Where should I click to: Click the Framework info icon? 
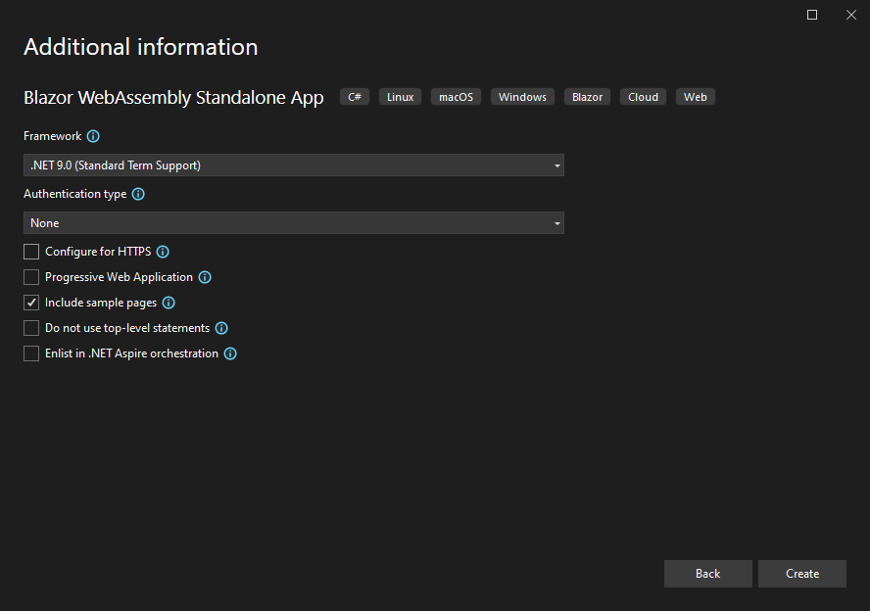(x=93, y=136)
